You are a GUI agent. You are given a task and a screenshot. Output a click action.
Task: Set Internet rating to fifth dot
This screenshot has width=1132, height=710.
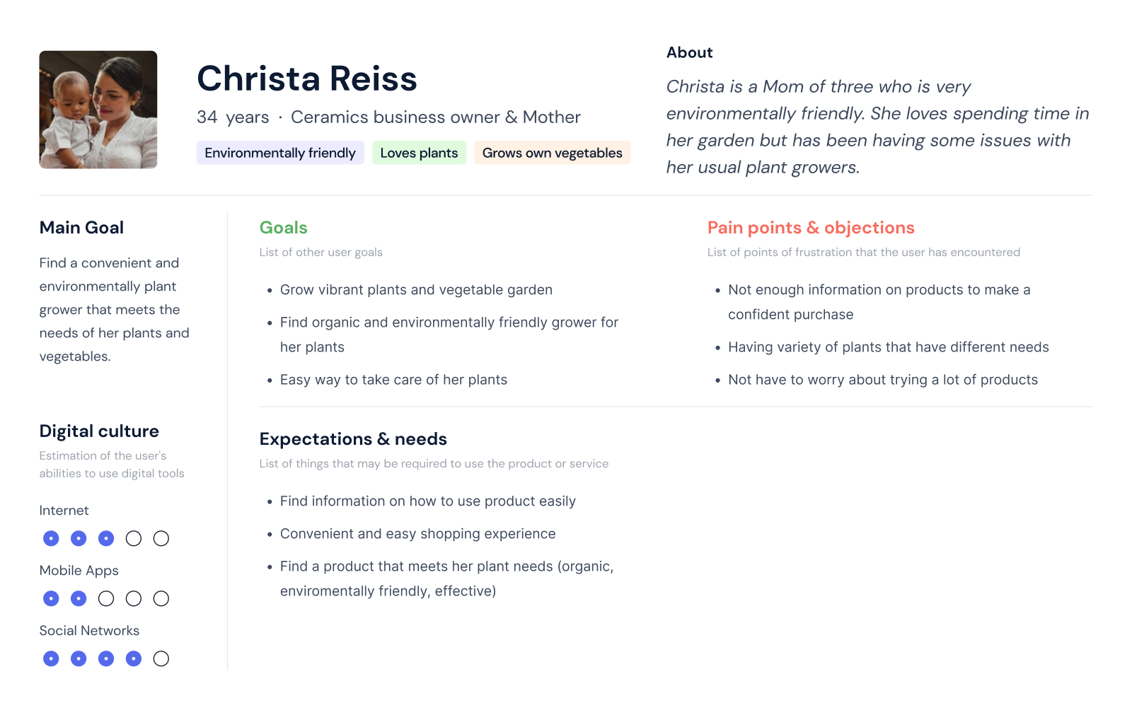(x=161, y=539)
